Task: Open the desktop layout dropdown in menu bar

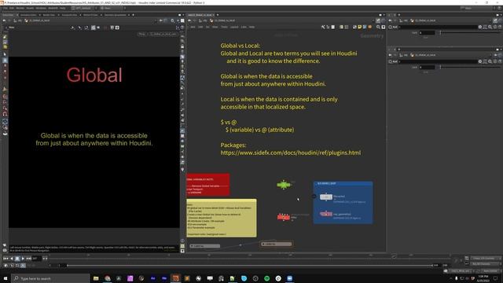Action: tap(83, 8)
